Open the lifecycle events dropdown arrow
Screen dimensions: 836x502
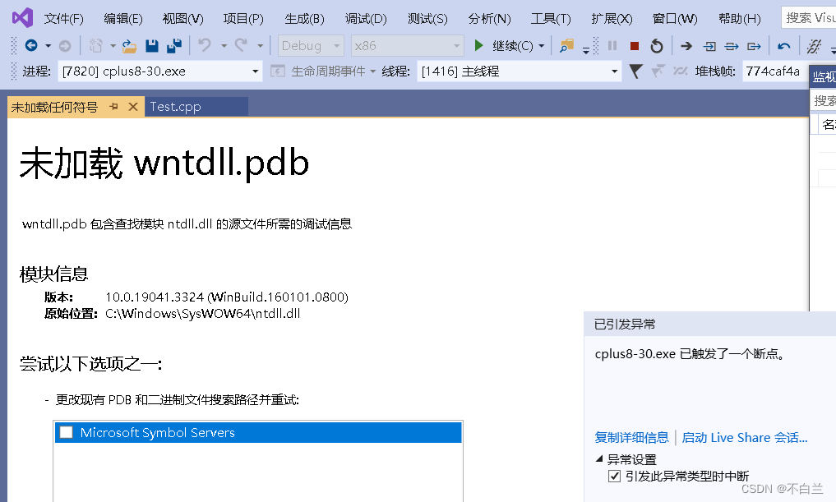click(372, 71)
